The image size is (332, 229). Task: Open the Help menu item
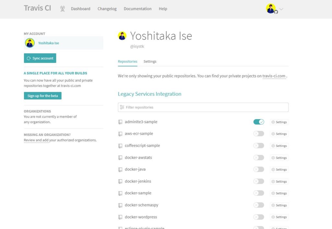pyautogui.click(x=163, y=9)
